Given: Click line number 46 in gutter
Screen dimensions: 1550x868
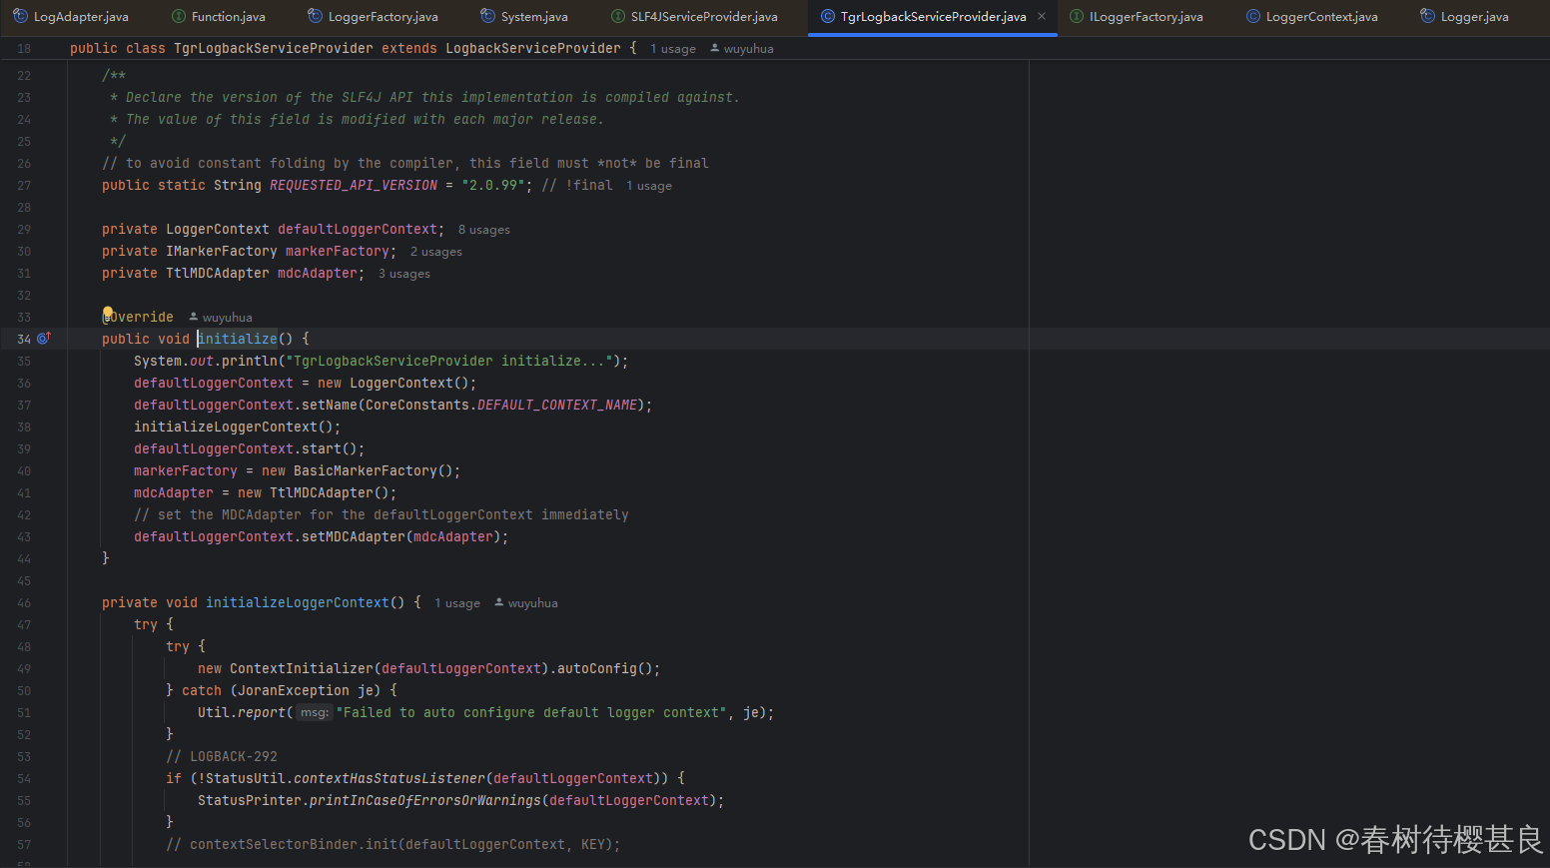Looking at the screenshot, I should click(x=24, y=603).
